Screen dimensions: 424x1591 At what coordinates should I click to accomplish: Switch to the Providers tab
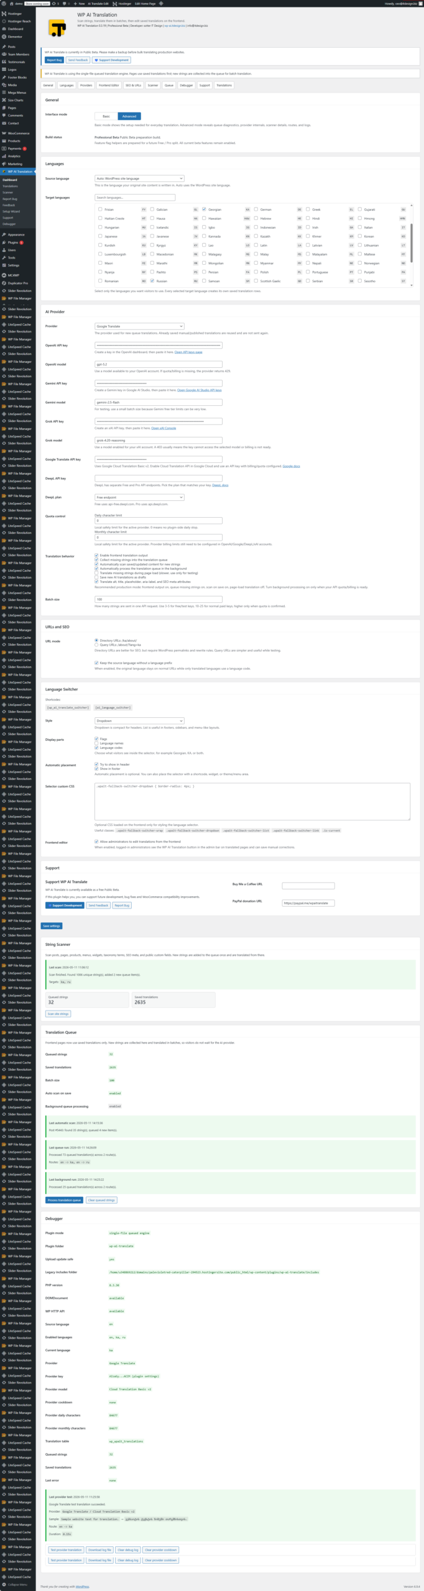86,85
